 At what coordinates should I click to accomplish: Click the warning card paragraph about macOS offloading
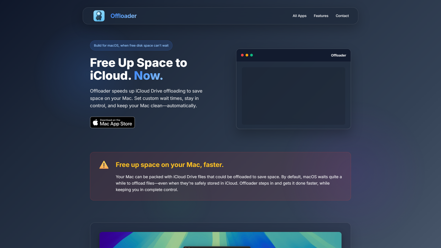[x=229, y=183]
